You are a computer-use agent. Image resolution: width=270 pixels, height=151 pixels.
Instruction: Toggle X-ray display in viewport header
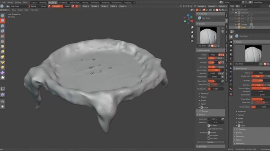(210, 10)
